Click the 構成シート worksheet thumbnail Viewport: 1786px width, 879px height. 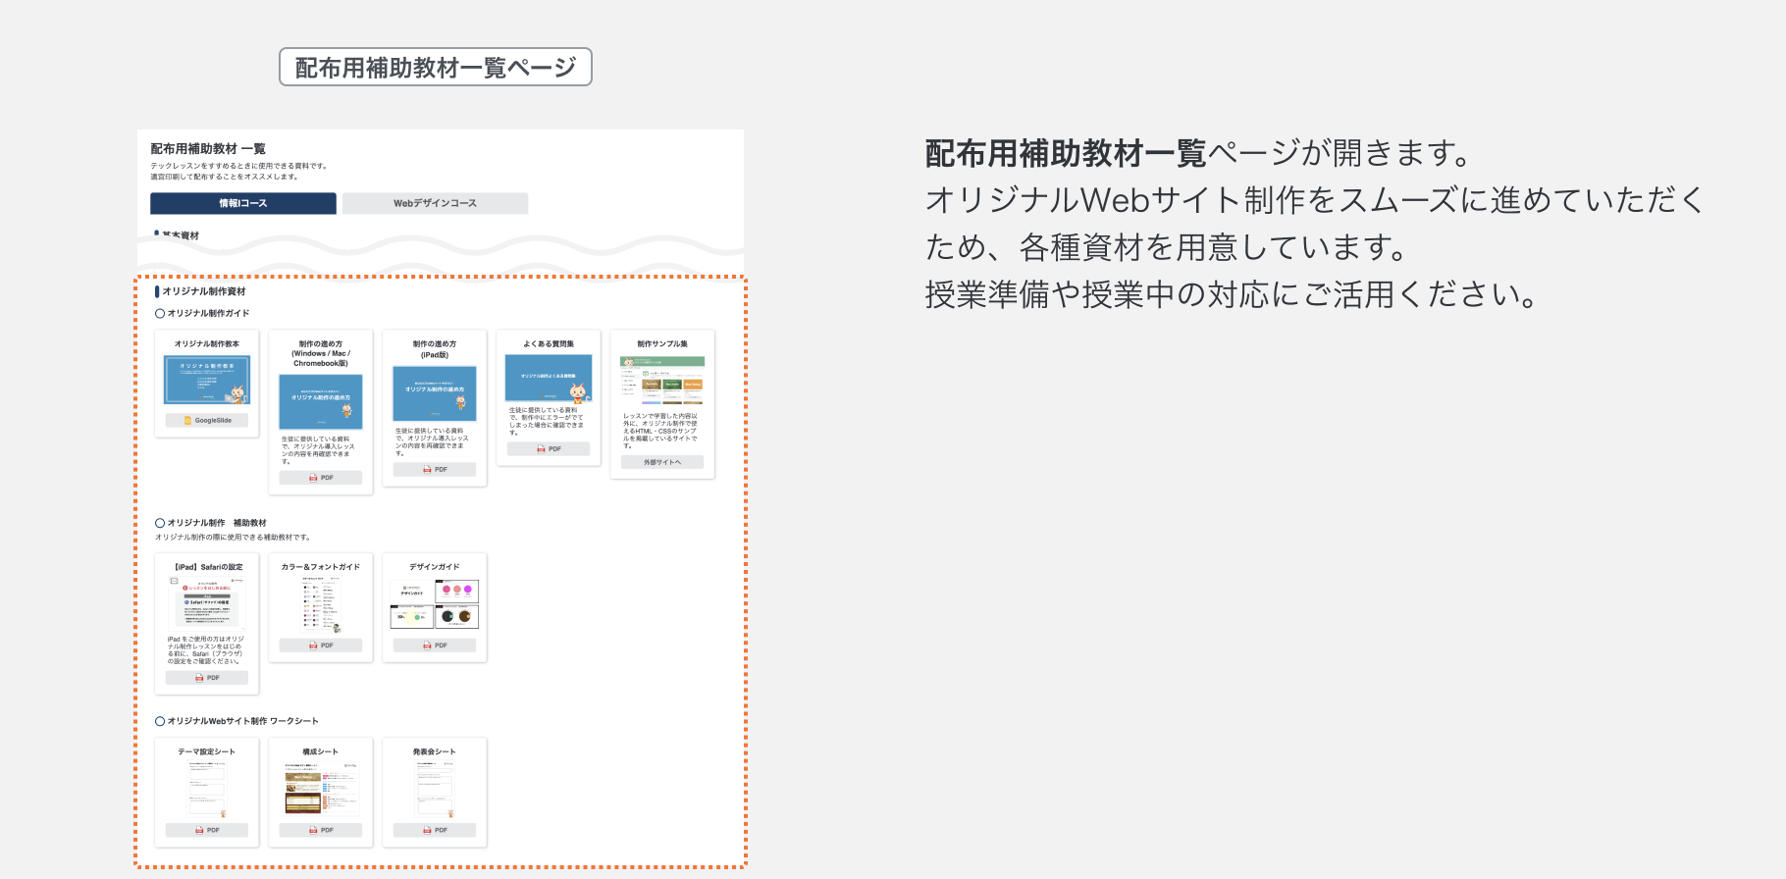pos(321,789)
